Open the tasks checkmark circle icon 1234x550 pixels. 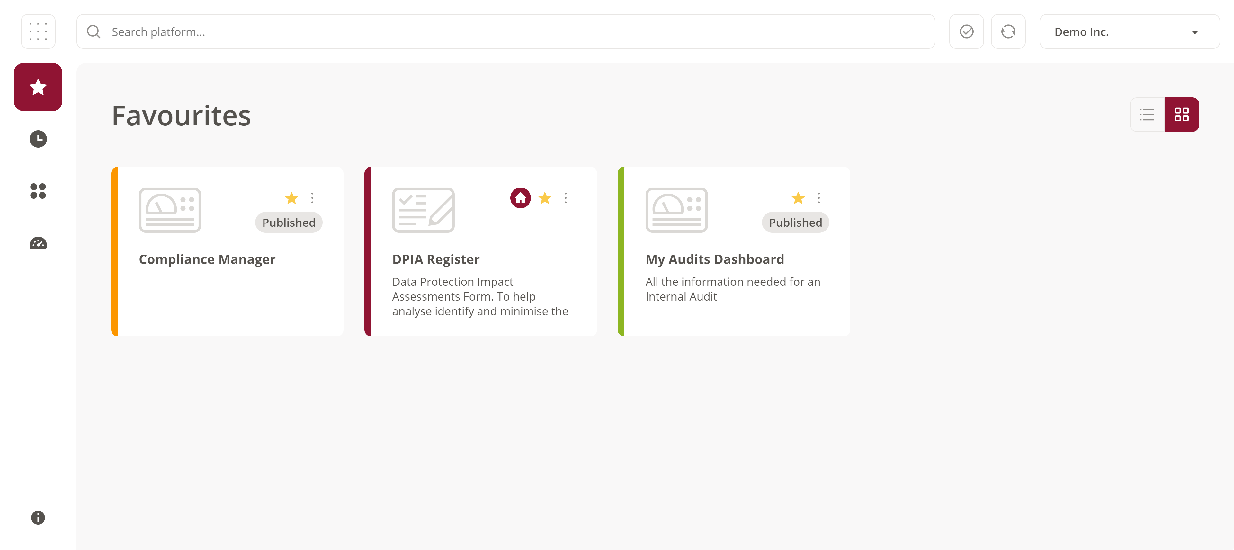[x=966, y=31]
